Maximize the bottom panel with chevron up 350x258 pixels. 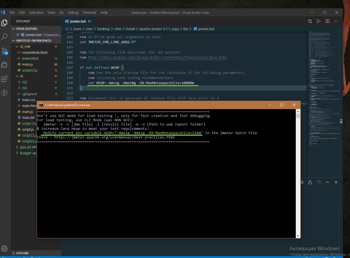tap(327, 182)
